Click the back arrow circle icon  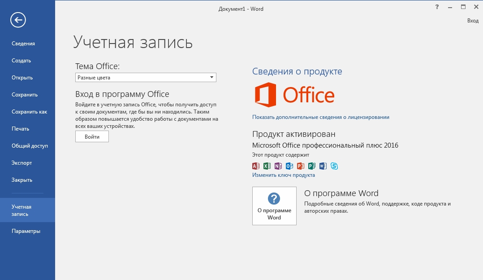coord(18,20)
